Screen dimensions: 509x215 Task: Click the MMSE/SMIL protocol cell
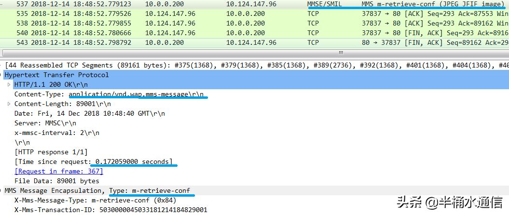coord(324,4)
